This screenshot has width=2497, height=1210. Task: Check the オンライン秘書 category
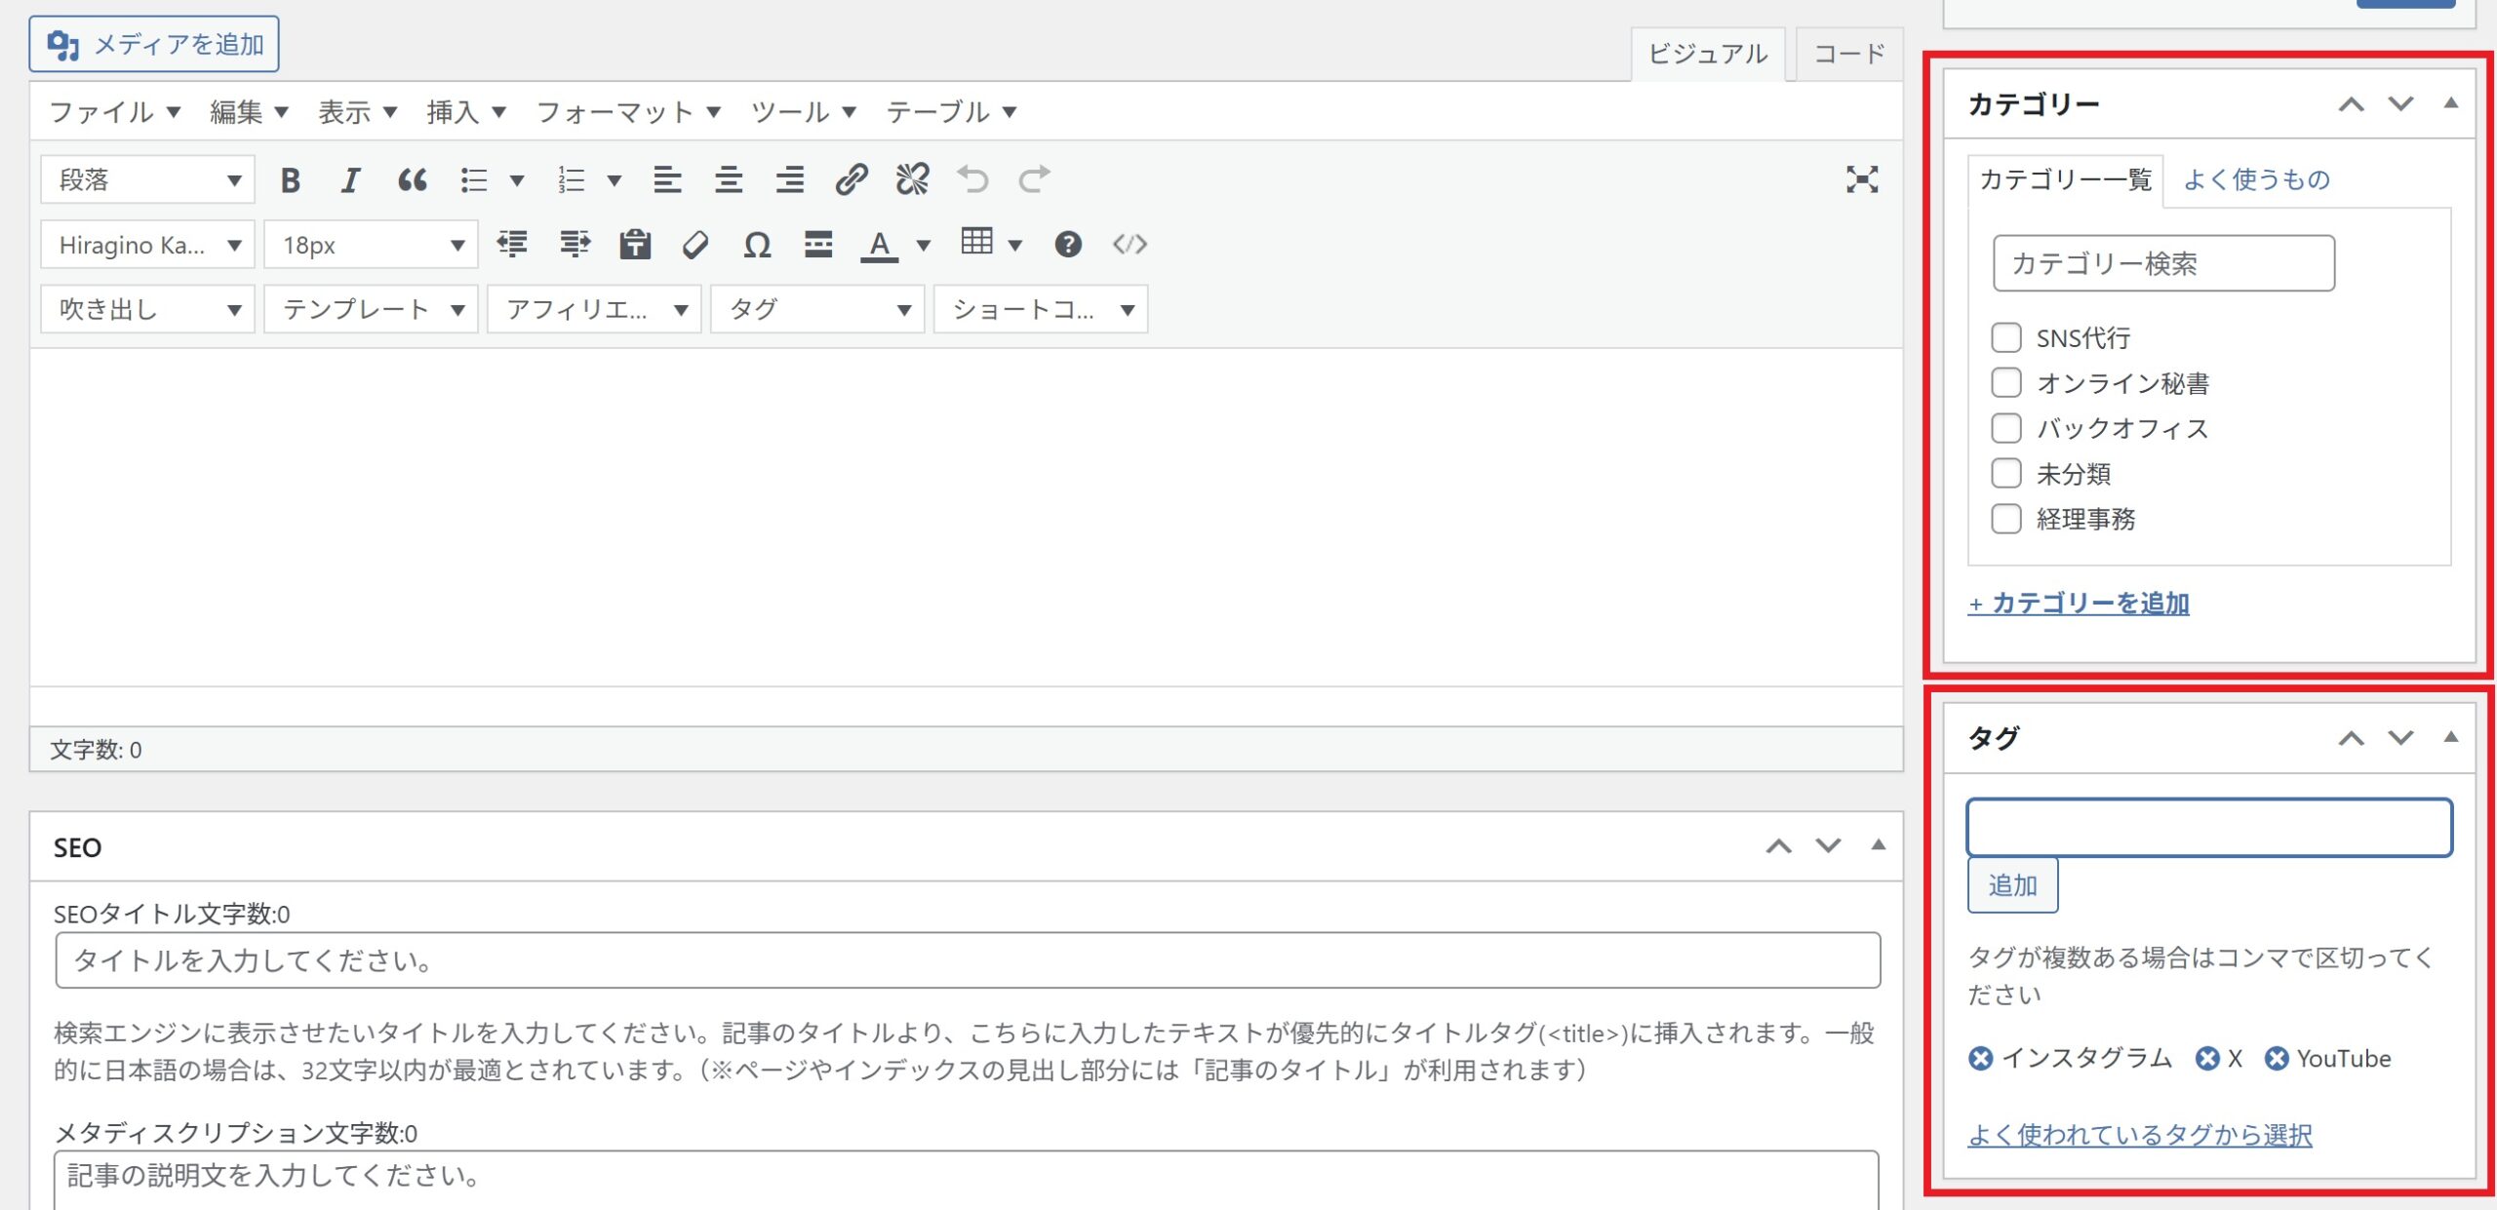click(2006, 382)
